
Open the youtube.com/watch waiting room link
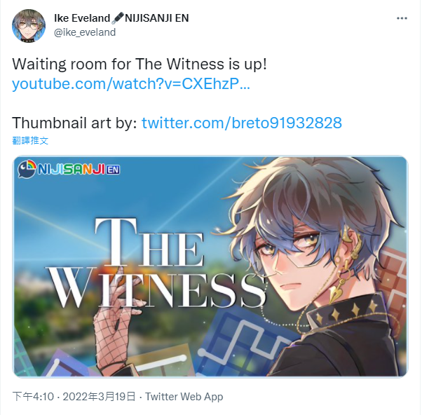tap(131, 83)
